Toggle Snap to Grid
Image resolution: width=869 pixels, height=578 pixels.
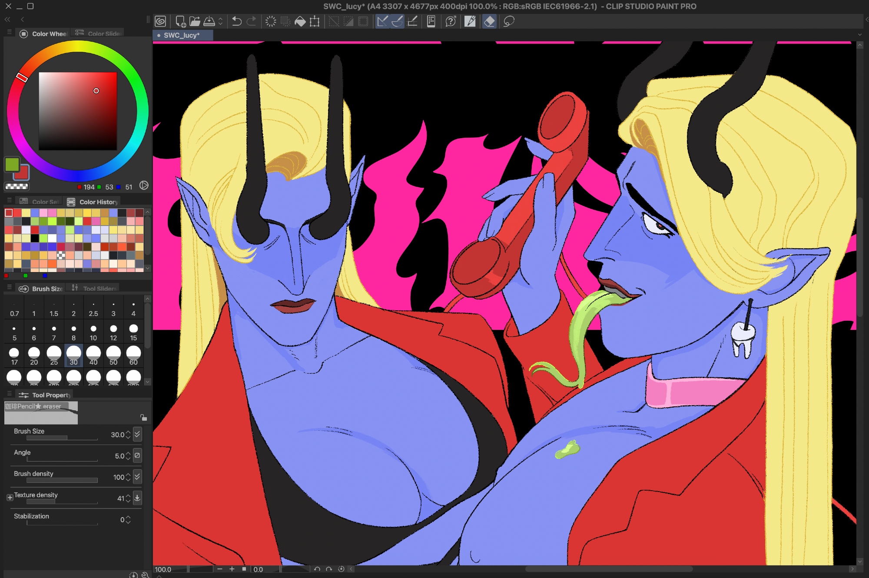412,21
